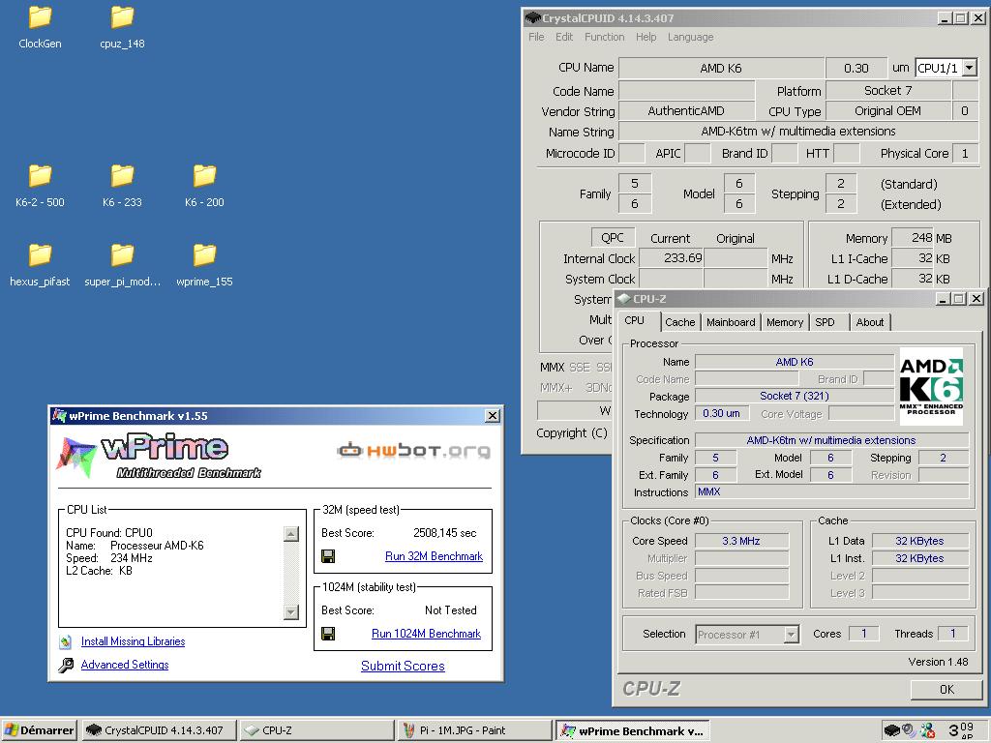Viewport: 991px width, 743px height.
Task: Click the Package value Socket 7 (321)
Action: click(795, 396)
